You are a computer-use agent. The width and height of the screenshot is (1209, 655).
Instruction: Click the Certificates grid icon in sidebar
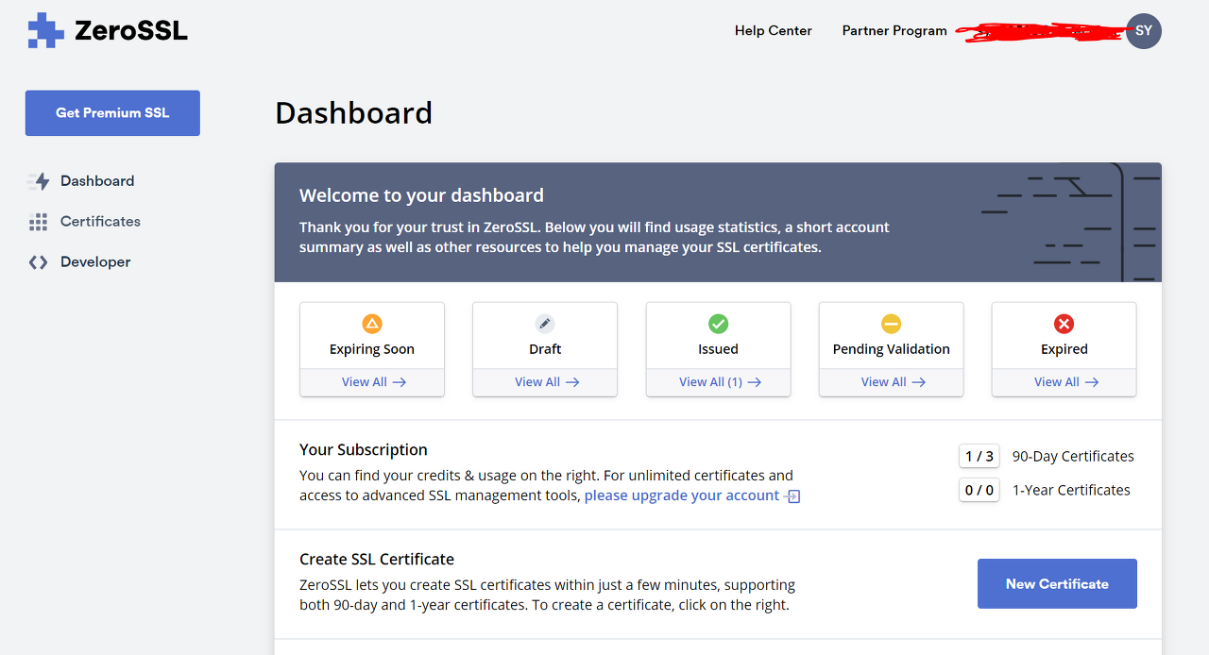pyautogui.click(x=38, y=222)
